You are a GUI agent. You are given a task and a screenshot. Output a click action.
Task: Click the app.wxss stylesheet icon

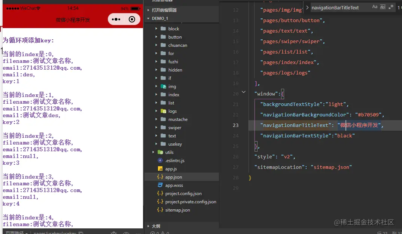point(160,185)
